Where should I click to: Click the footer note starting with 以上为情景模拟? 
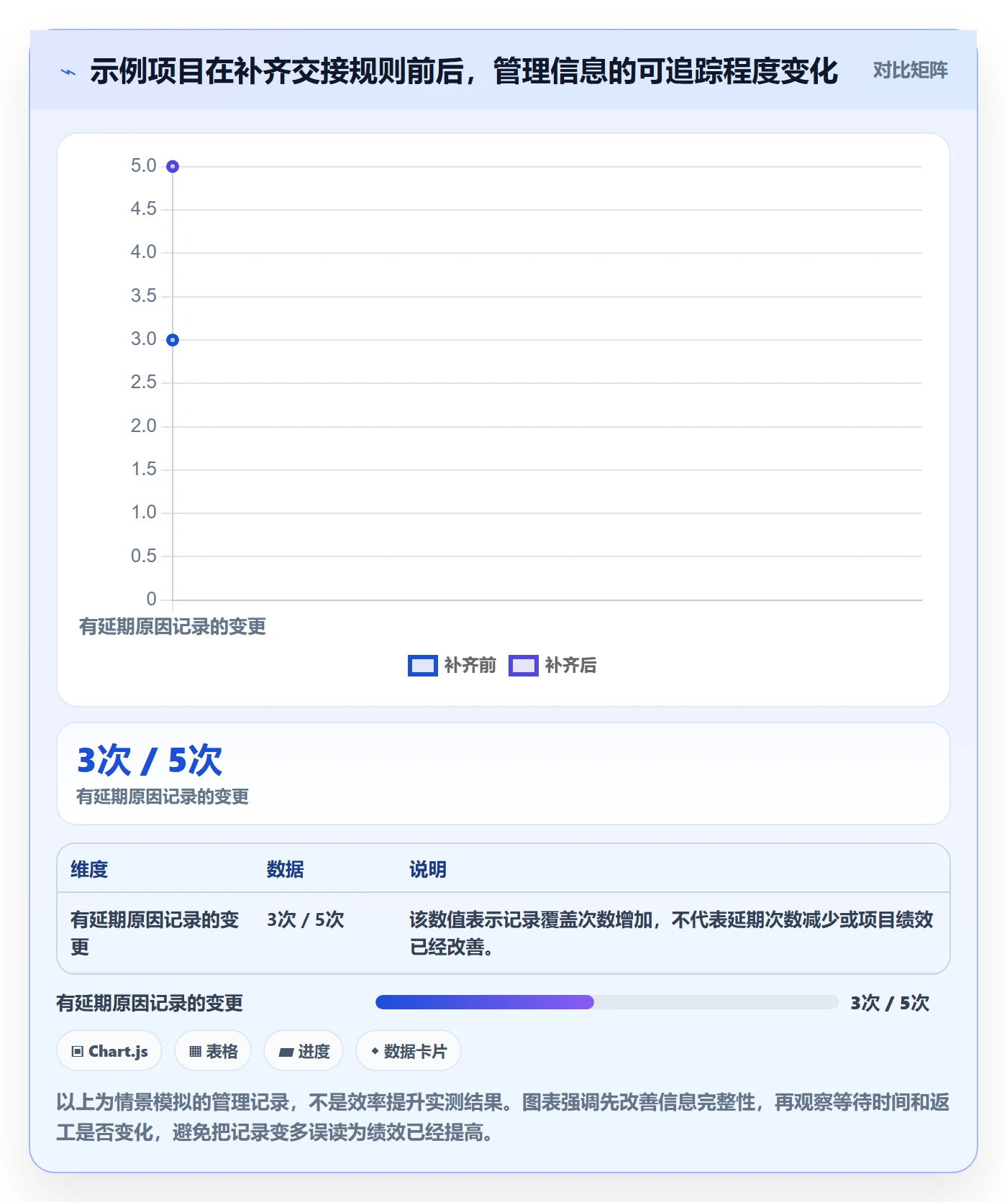[503, 1117]
